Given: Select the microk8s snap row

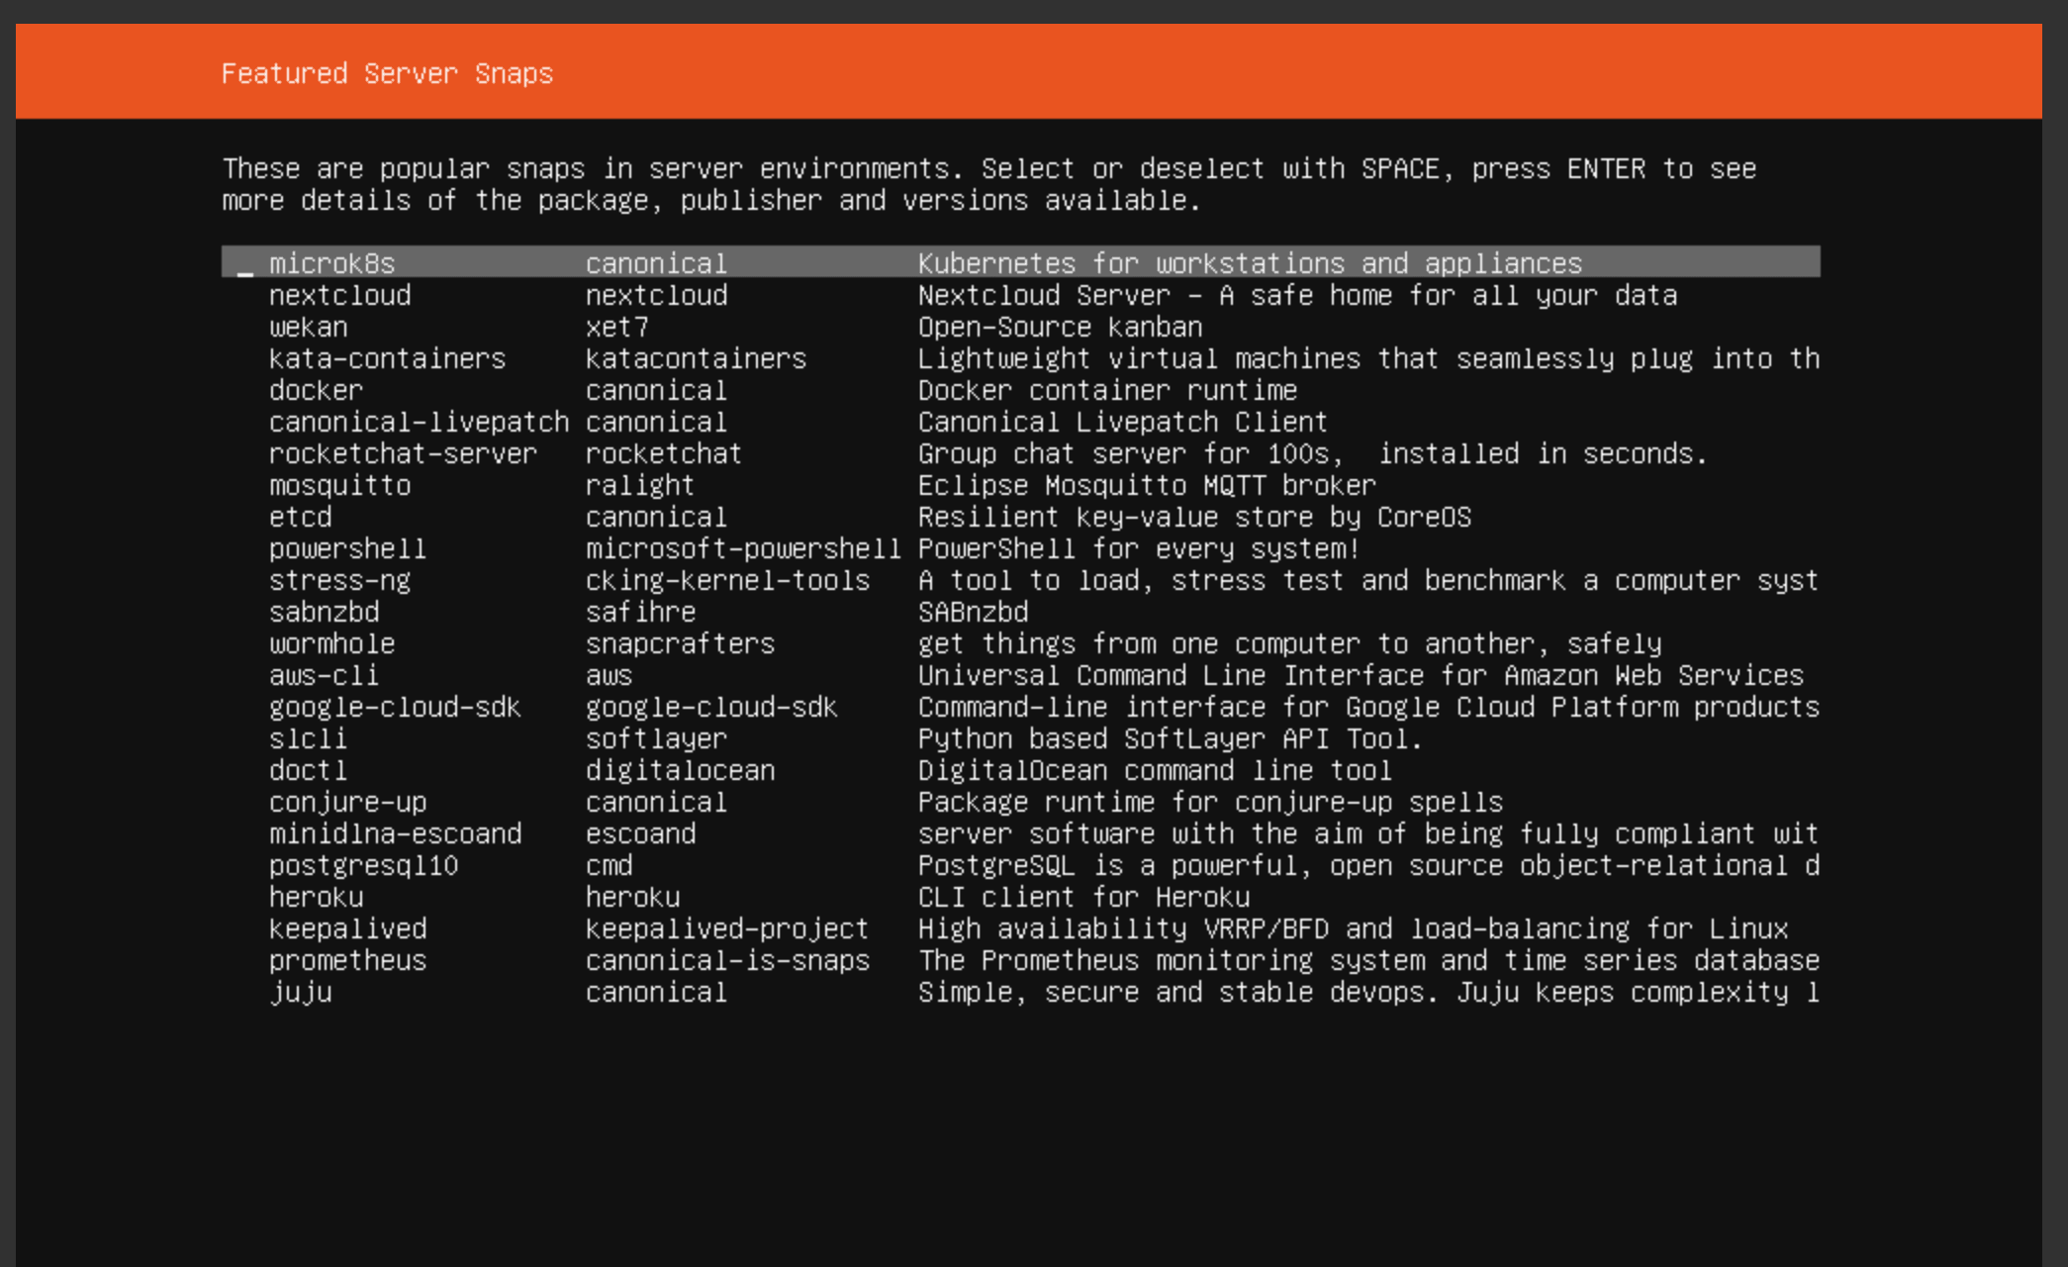Looking at the screenshot, I should point(331,263).
